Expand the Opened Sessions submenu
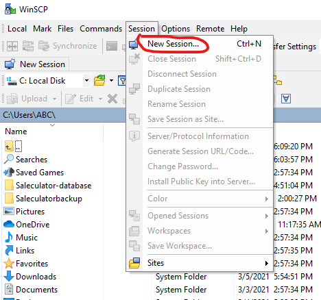The height and width of the screenshot is (300, 321). (200, 216)
